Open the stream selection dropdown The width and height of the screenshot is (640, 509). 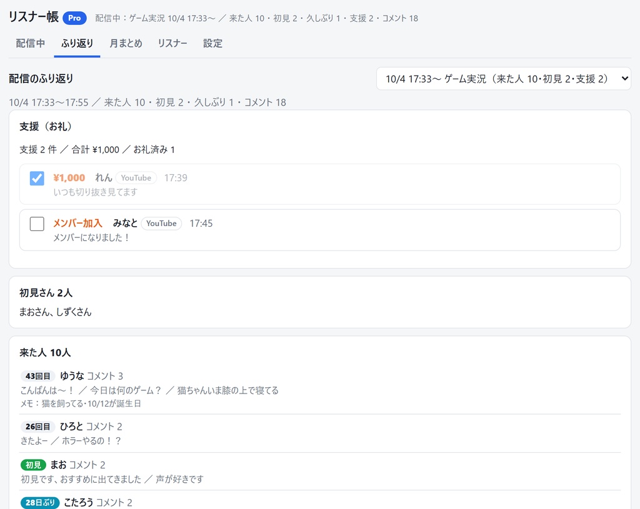pos(503,79)
